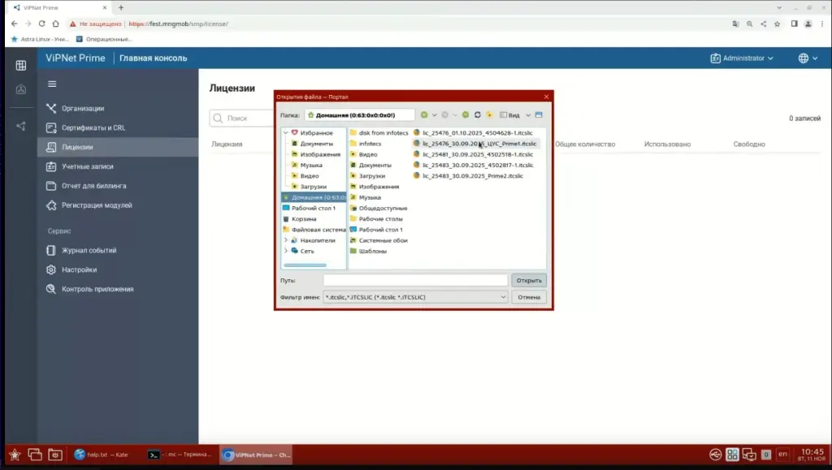Click the forward arrow in file dialog toolbar
Screen dimensions: 832x470
pos(444,115)
